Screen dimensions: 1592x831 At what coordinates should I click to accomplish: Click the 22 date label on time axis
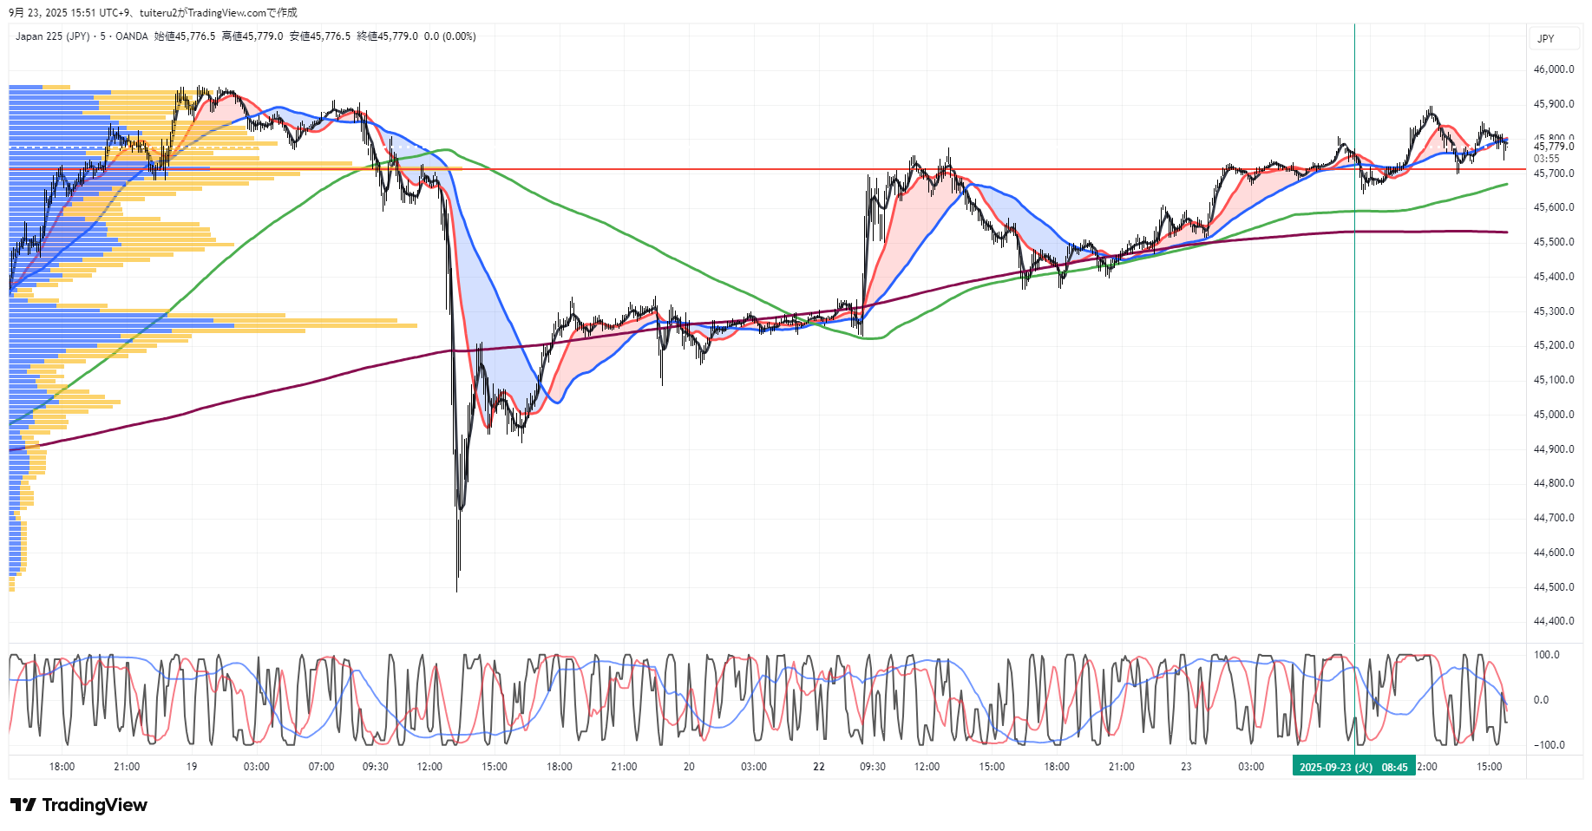point(818,767)
